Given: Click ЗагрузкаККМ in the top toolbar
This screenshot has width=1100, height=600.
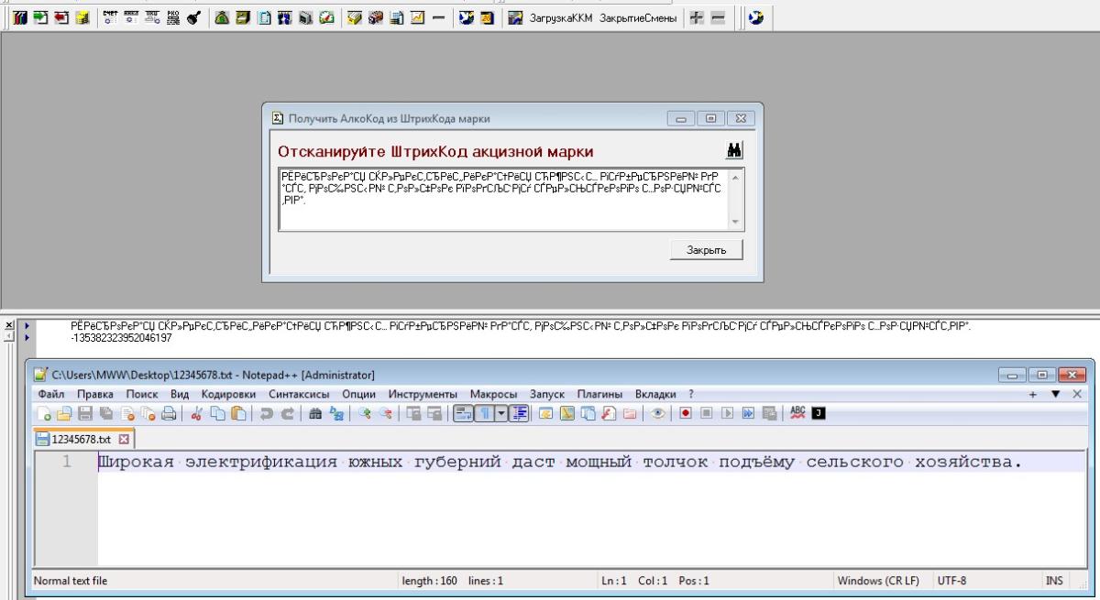Looking at the screenshot, I should click(x=561, y=18).
